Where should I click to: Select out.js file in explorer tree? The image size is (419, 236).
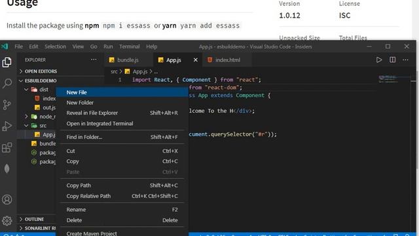coord(49,108)
